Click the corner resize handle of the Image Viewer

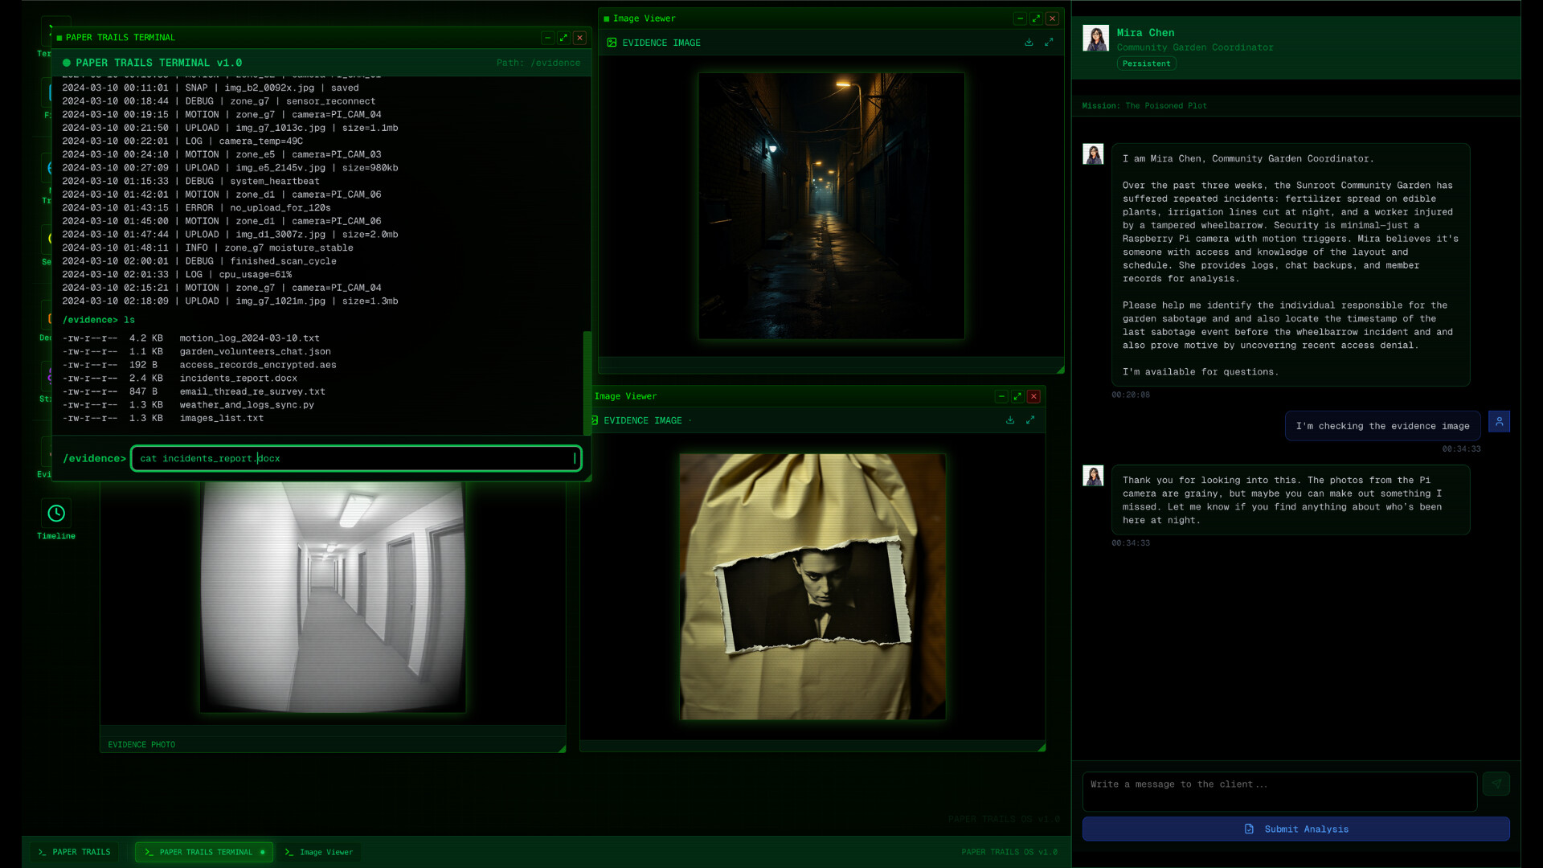pos(1060,369)
